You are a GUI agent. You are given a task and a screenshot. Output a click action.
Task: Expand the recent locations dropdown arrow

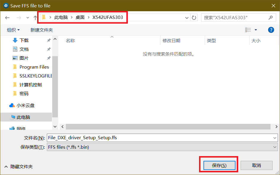[28, 18]
